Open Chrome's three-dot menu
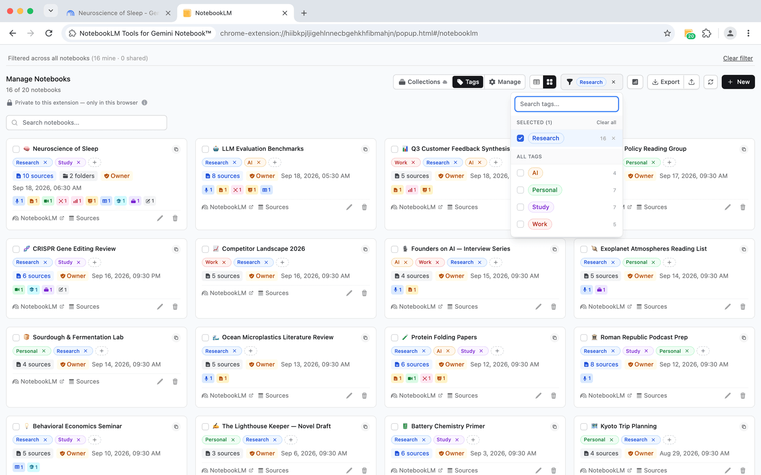 coord(748,33)
